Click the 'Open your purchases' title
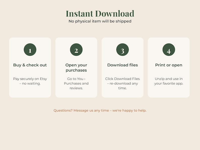This screenshot has height=150, width=200. click(76, 67)
